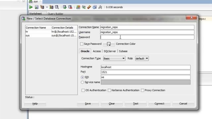Switch to the Access tab
212x119 pixels.
[x=97, y=51]
